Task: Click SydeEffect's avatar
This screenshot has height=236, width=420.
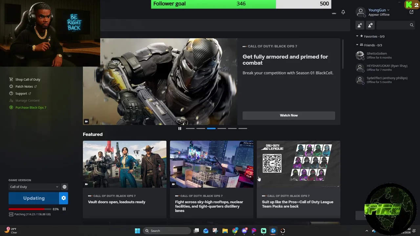Action: (360, 80)
